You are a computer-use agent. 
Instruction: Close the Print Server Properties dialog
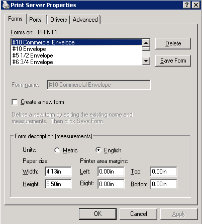coord(195,5)
